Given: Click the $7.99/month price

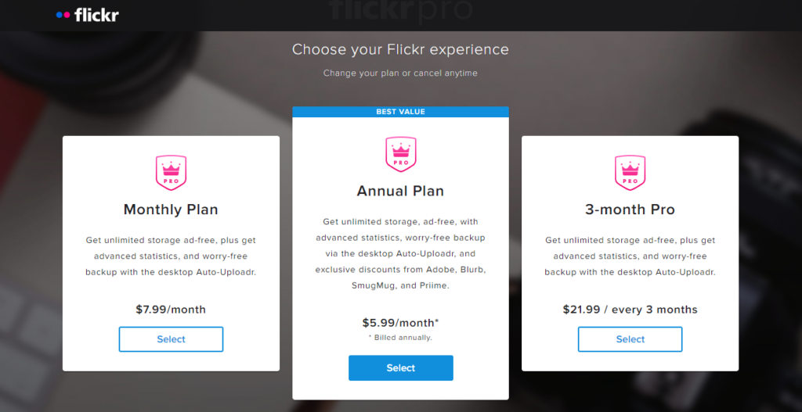Looking at the screenshot, I should coord(171,310).
